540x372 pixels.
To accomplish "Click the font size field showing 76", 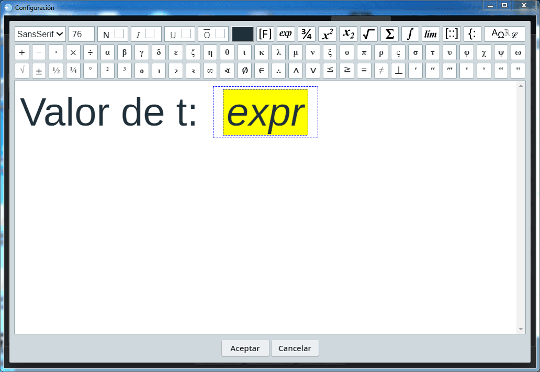I will click(x=81, y=34).
